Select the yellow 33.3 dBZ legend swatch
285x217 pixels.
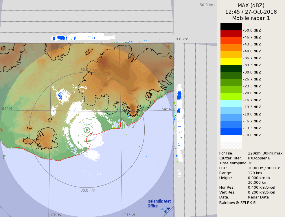[x=231, y=62]
